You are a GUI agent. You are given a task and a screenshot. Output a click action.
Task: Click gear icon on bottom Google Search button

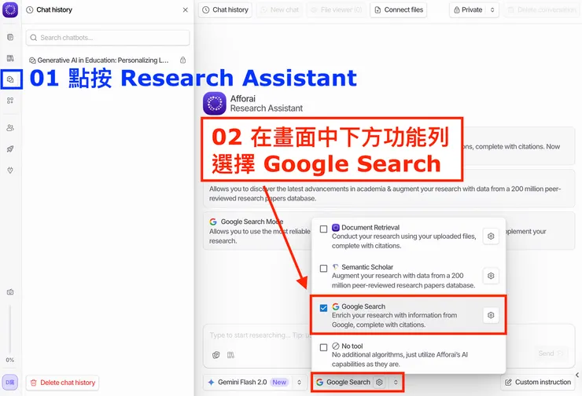point(379,382)
